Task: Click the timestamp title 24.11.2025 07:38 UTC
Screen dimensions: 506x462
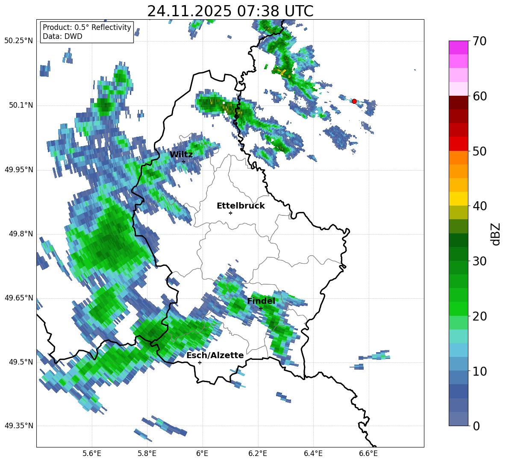Action: [230, 11]
